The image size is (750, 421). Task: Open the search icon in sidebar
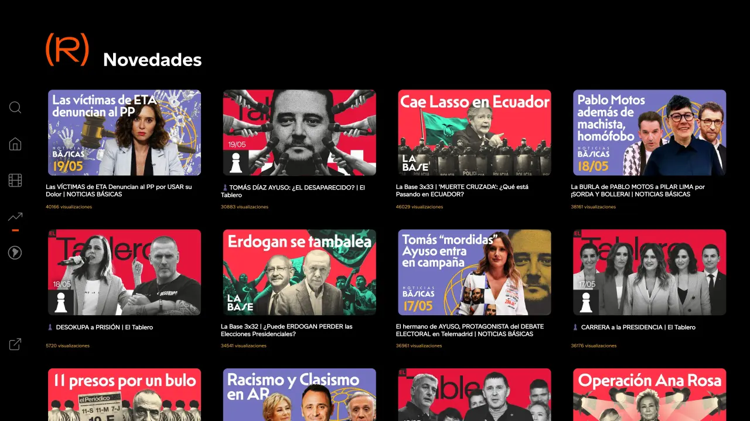click(15, 108)
